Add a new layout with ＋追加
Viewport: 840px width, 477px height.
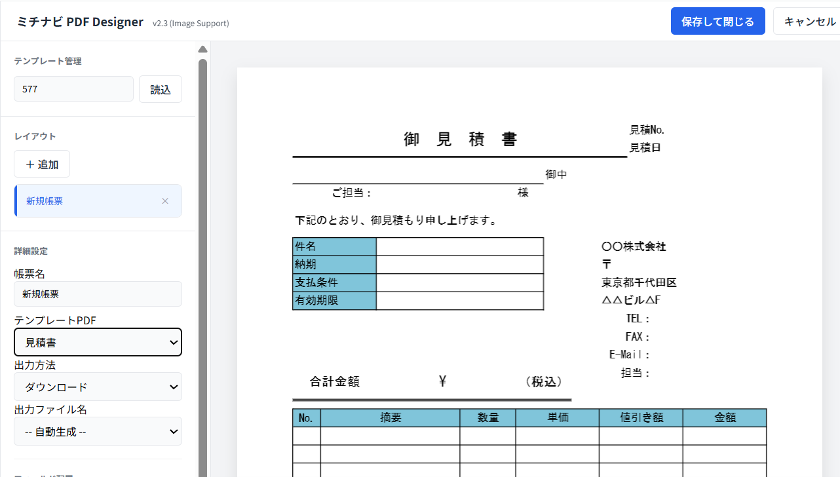[42, 164]
